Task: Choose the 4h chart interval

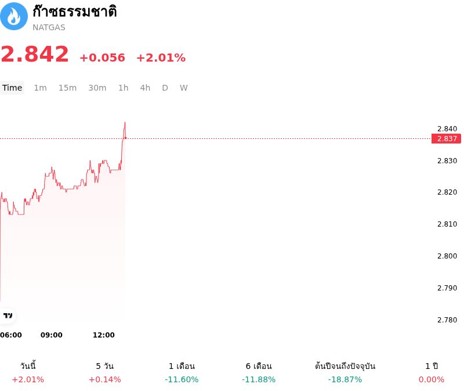Action: (x=145, y=88)
